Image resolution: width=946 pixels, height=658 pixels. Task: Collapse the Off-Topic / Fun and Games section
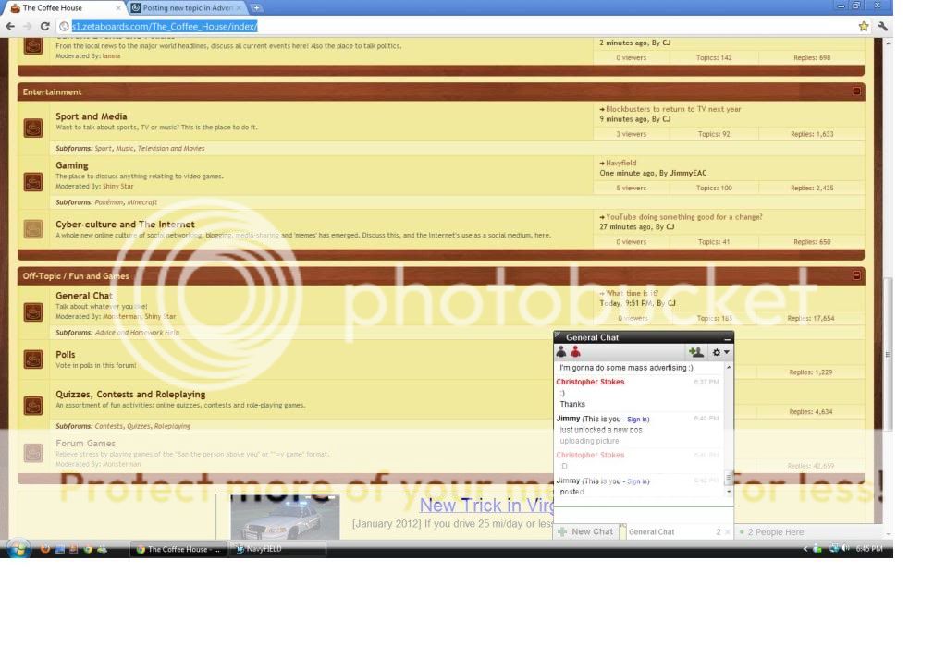pos(856,274)
